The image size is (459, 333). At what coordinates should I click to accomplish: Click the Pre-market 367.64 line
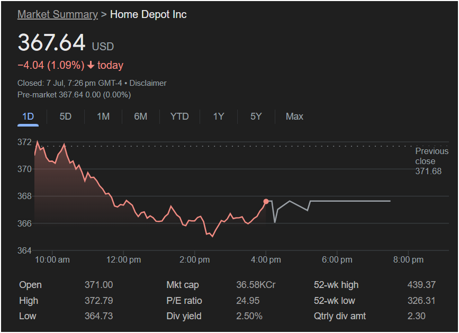tap(74, 95)
